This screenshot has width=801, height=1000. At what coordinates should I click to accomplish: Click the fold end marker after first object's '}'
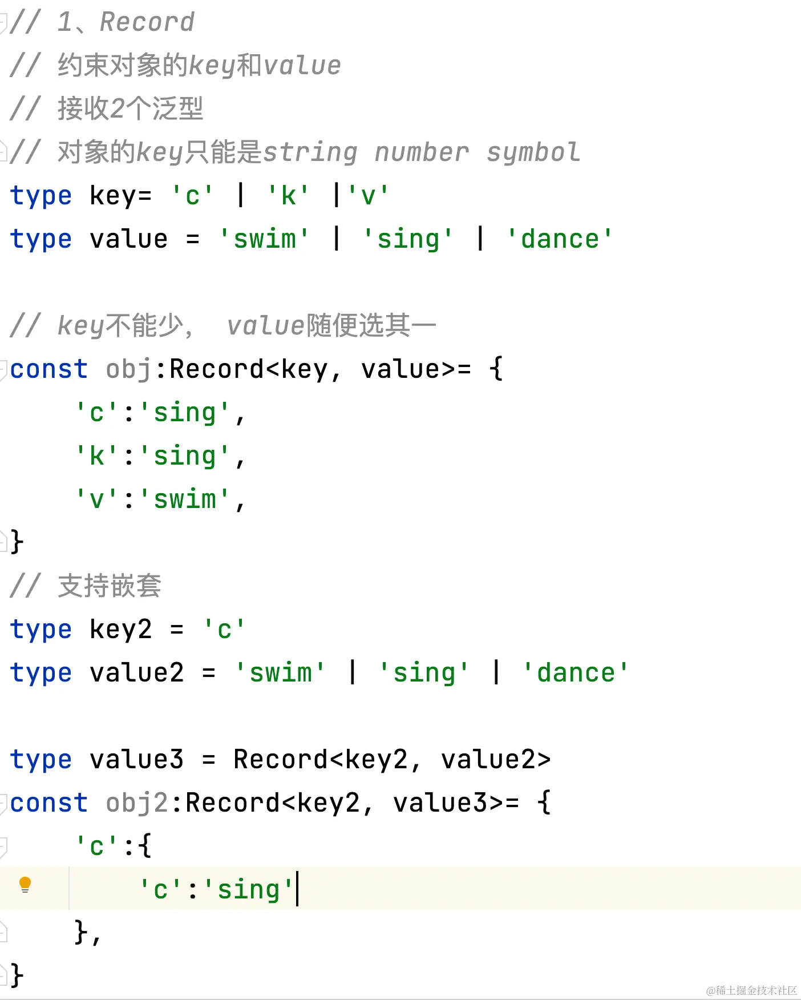pos(3,542)
